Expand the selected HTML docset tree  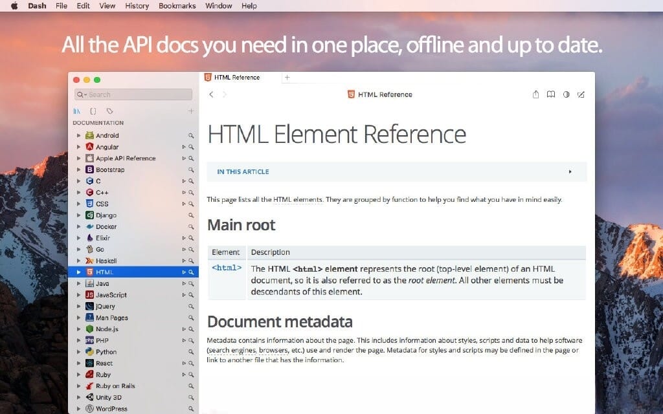[78, 272]
